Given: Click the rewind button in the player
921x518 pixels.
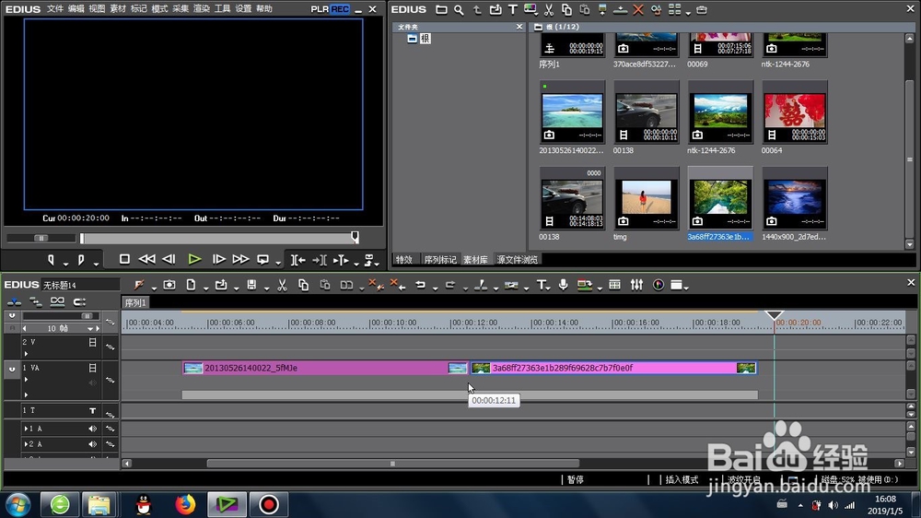Looking at the screenshot, I should point(146,259).
